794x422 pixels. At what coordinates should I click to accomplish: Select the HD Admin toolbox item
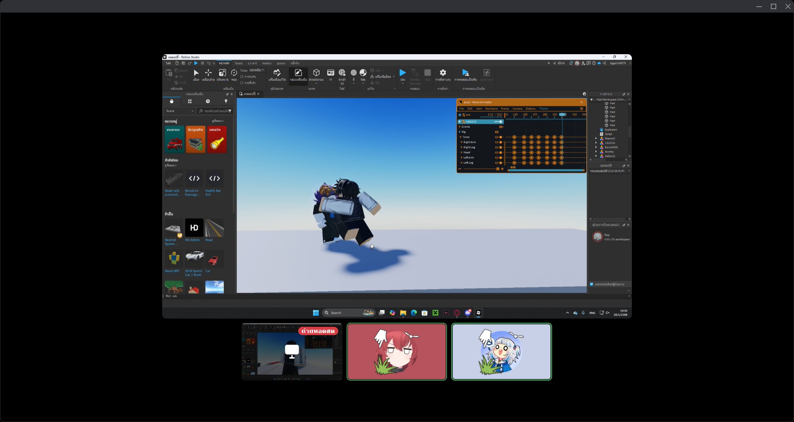(194, 230)
